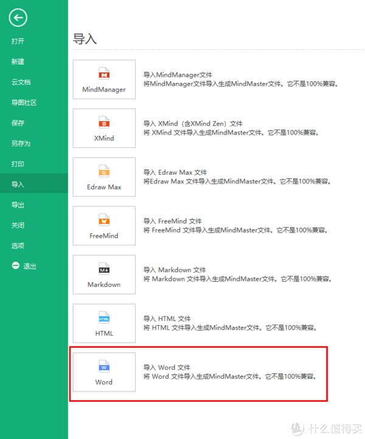Screen dimensions: 365x439
Task: Click the Edraw Max button label
Action: click(x=104, y=187)
